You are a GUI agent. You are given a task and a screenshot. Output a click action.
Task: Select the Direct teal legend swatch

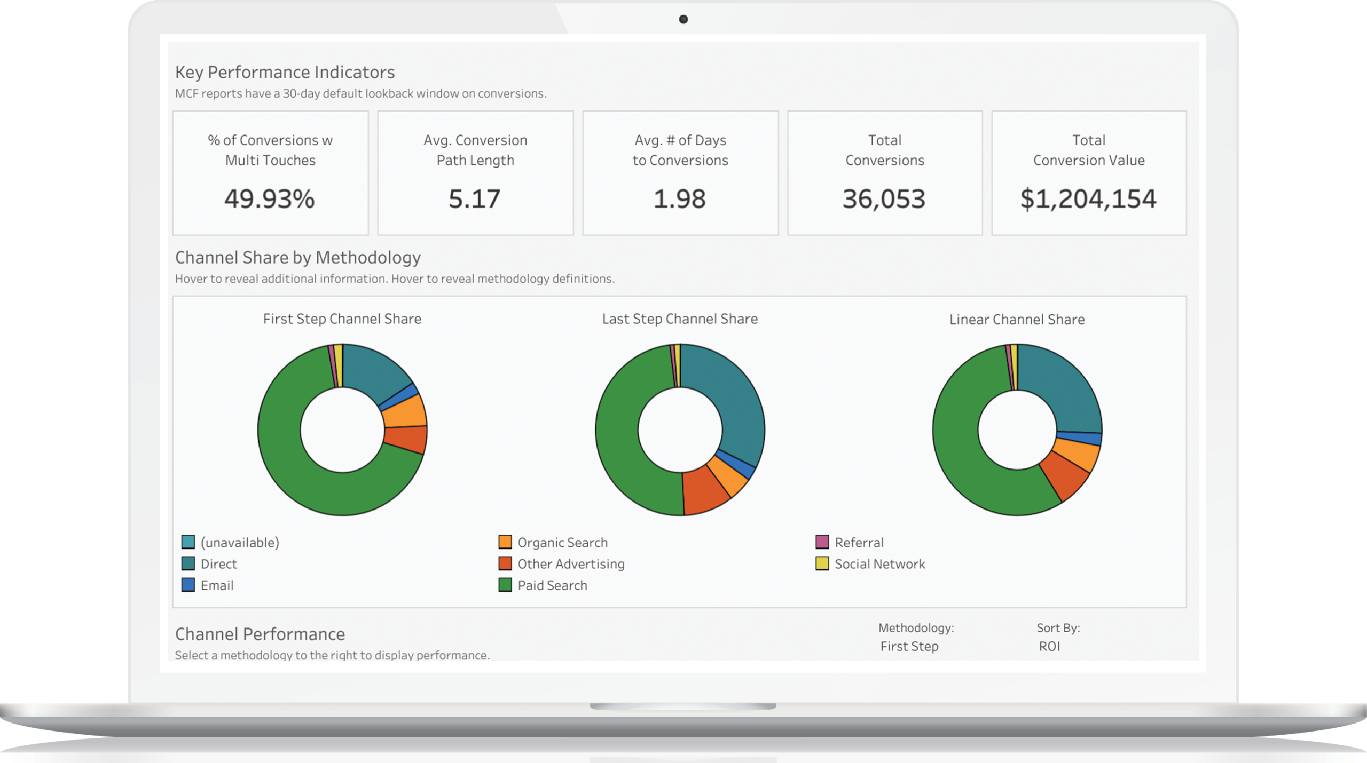(188, 563)
